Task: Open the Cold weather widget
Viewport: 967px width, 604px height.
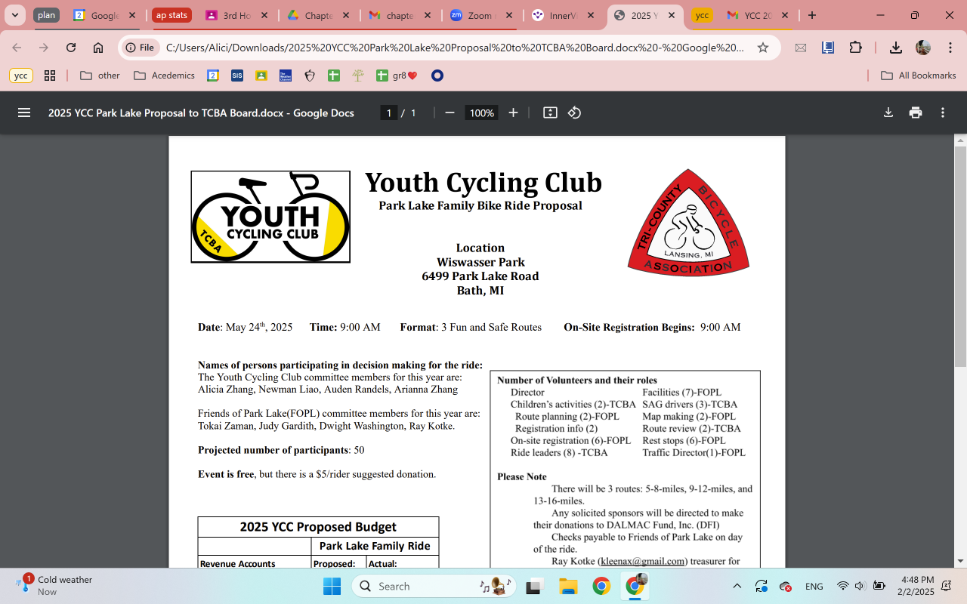Action: point(54,585)
